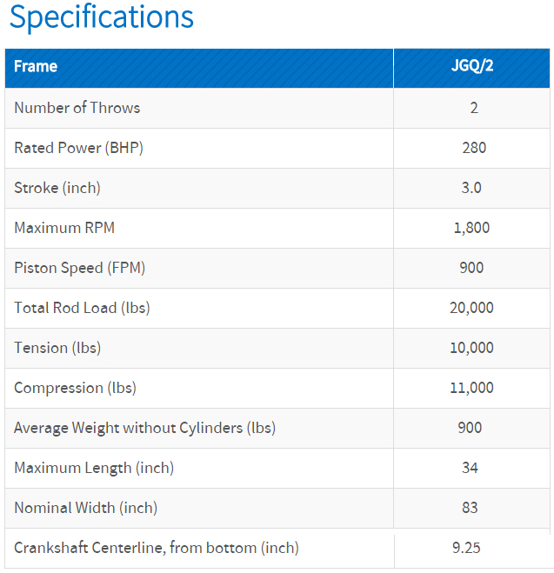Click the Frame column header
The image size is (554, 573).
(36, 67)
